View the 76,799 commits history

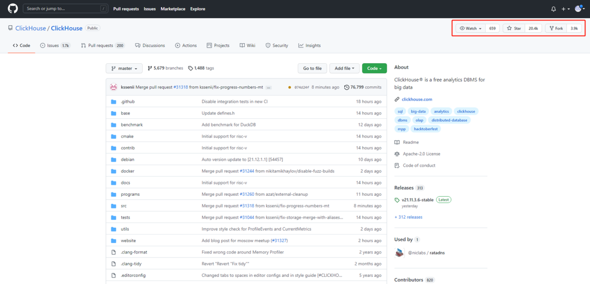363,87
